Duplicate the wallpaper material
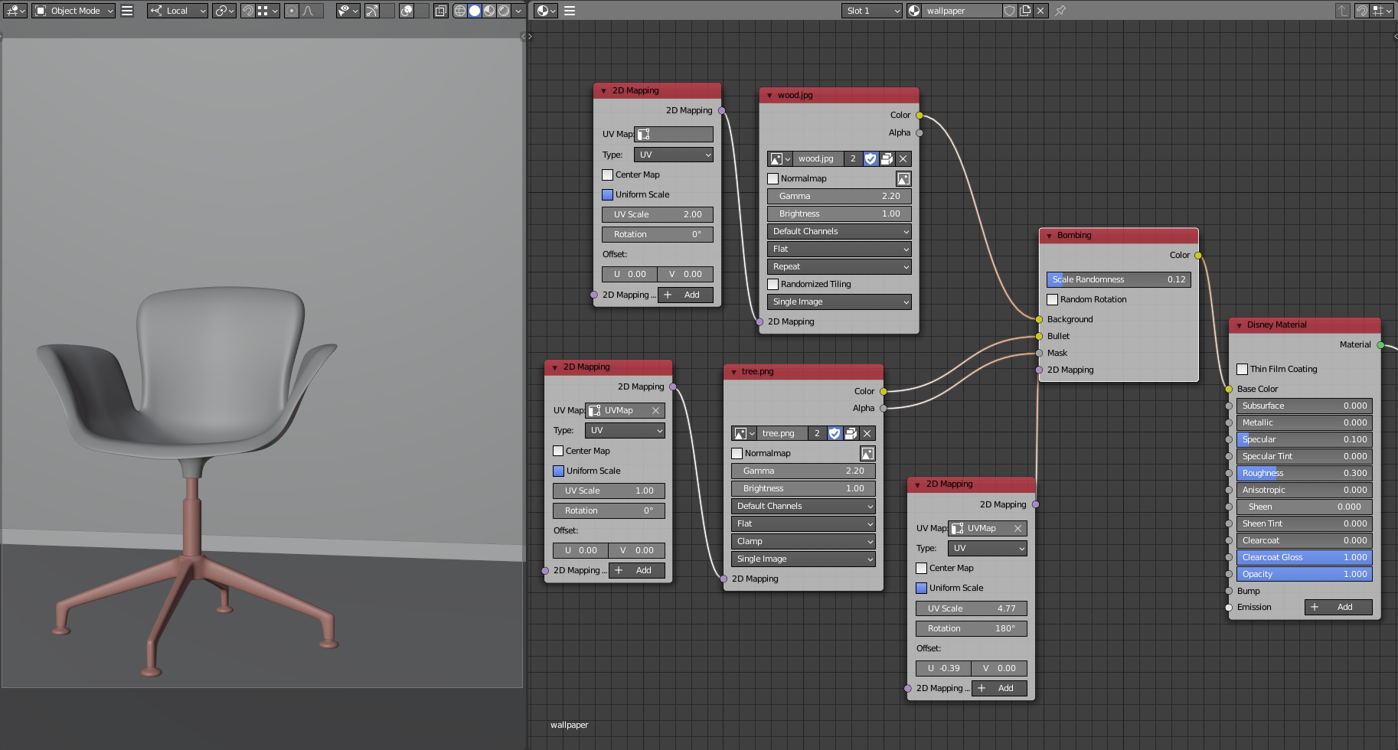This screenshot has width=1398, height=750. point(1025,11)
